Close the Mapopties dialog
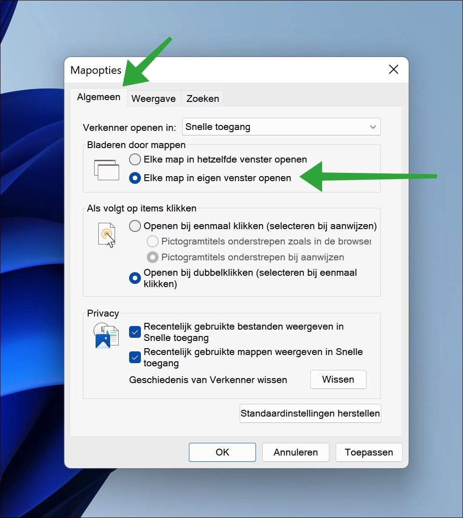This screenshot has height=518, width=463. click(x=394, y=69)
